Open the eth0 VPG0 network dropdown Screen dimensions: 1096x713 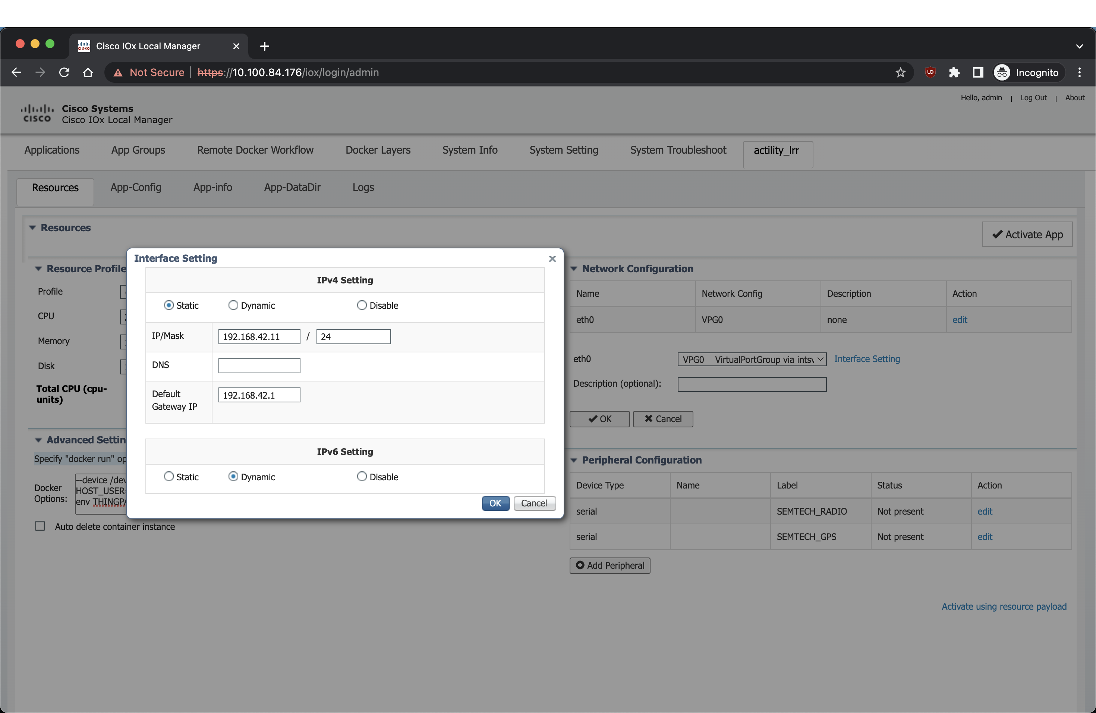(x=752, y=359)
